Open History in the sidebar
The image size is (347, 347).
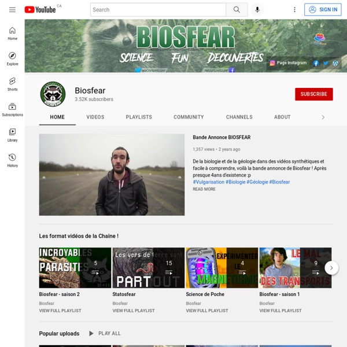(x=12, y=161)
